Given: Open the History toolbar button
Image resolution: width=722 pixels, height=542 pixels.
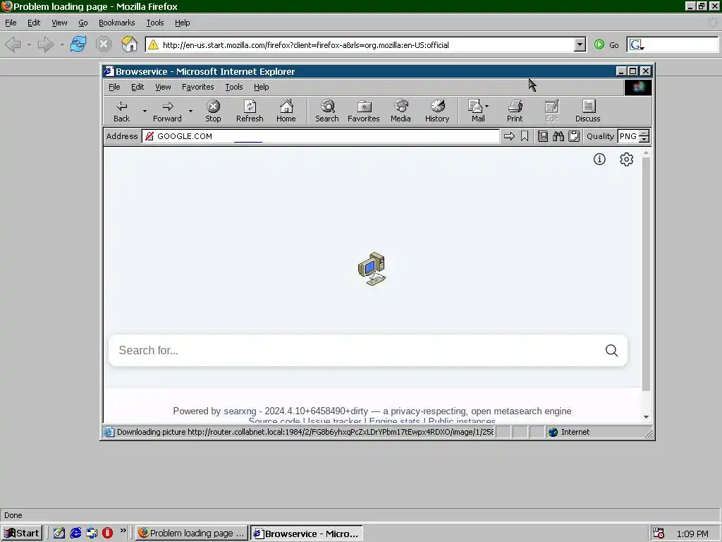Looking at the screenshot, I should [x=437, y=112].
